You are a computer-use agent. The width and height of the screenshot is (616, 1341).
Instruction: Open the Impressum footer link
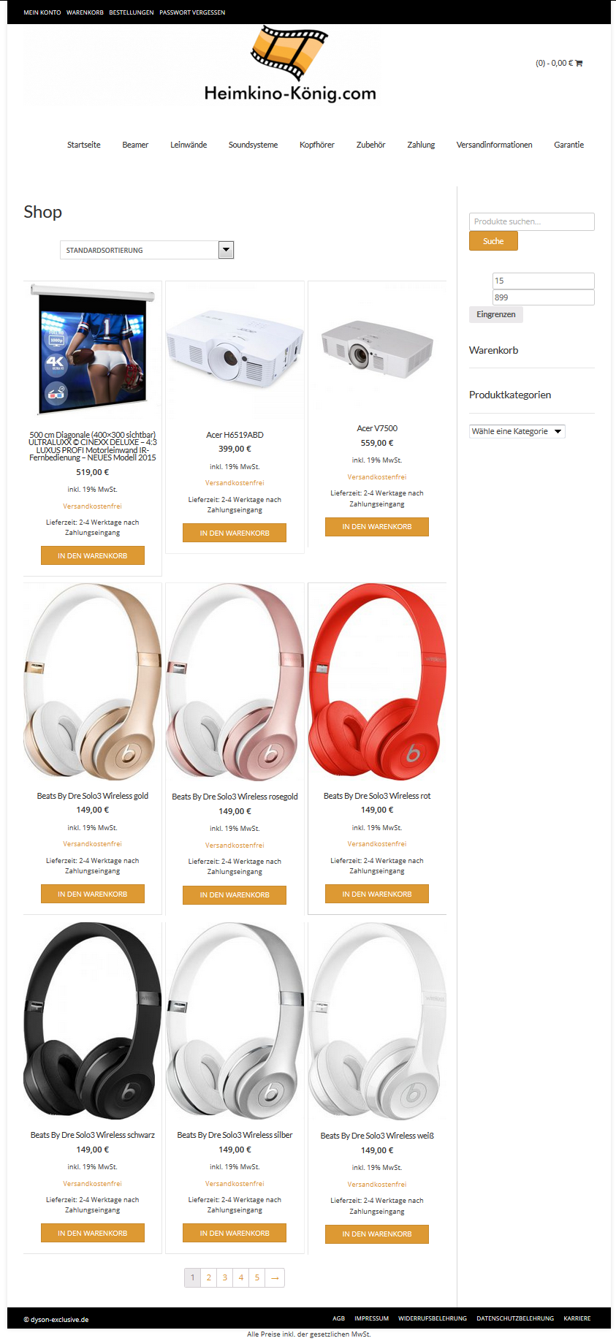(371, 1318)
